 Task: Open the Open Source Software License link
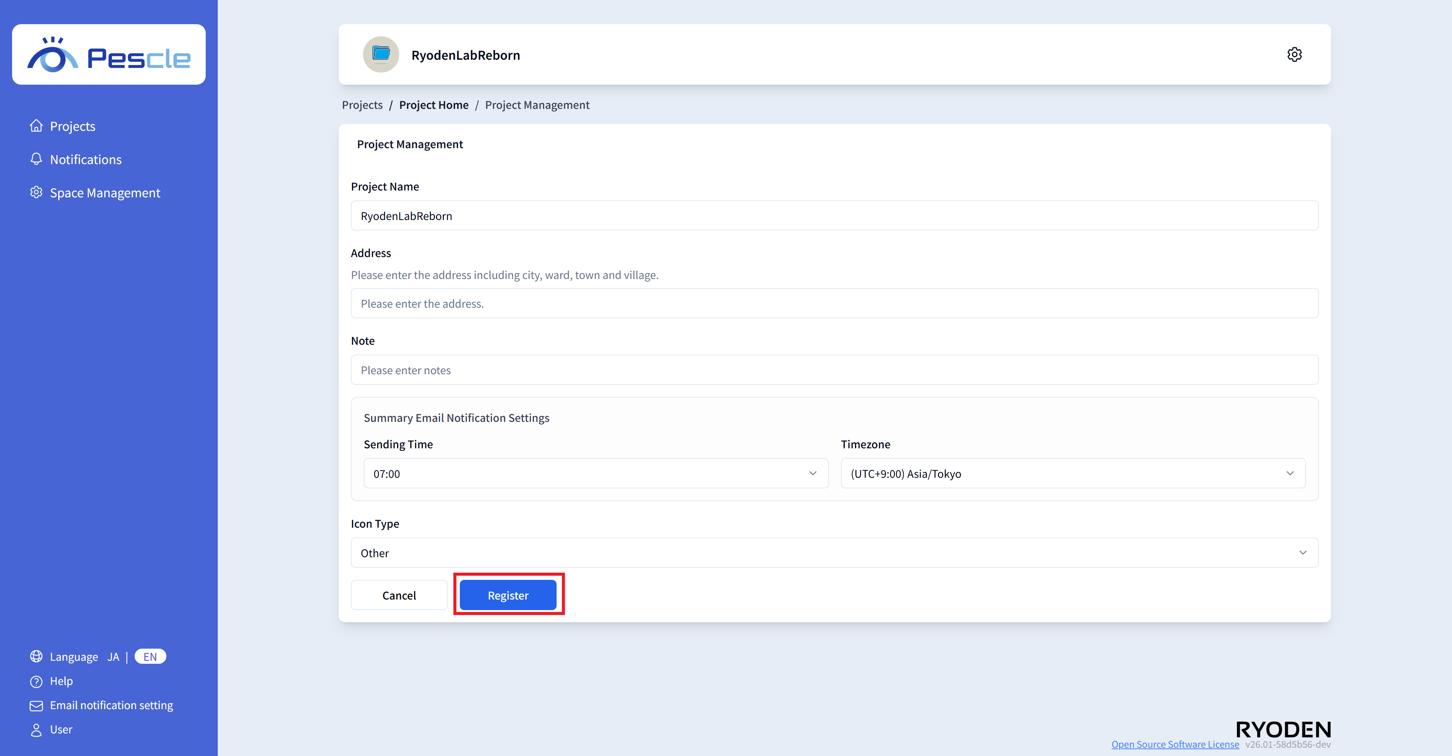(x=1175, y=744)
